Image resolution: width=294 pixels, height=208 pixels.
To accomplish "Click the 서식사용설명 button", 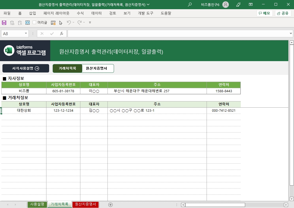I will [x=26, y=68].
